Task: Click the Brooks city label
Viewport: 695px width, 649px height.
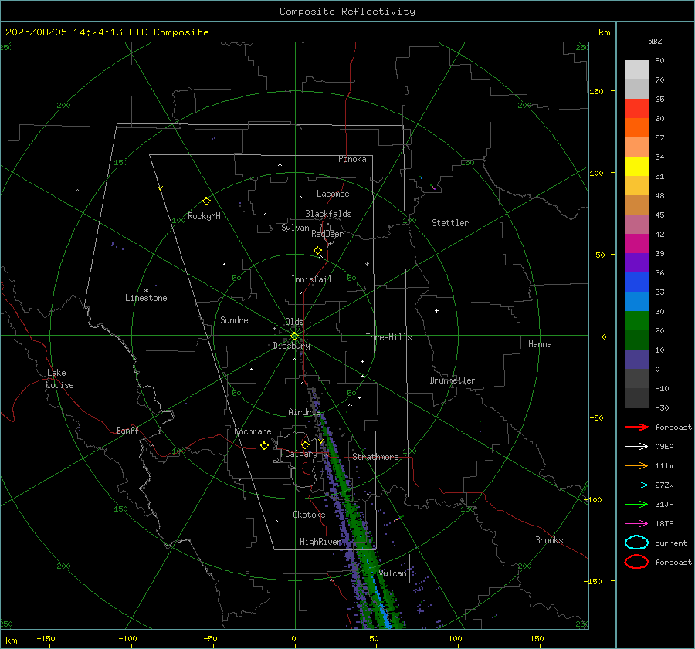Action: 549,540
